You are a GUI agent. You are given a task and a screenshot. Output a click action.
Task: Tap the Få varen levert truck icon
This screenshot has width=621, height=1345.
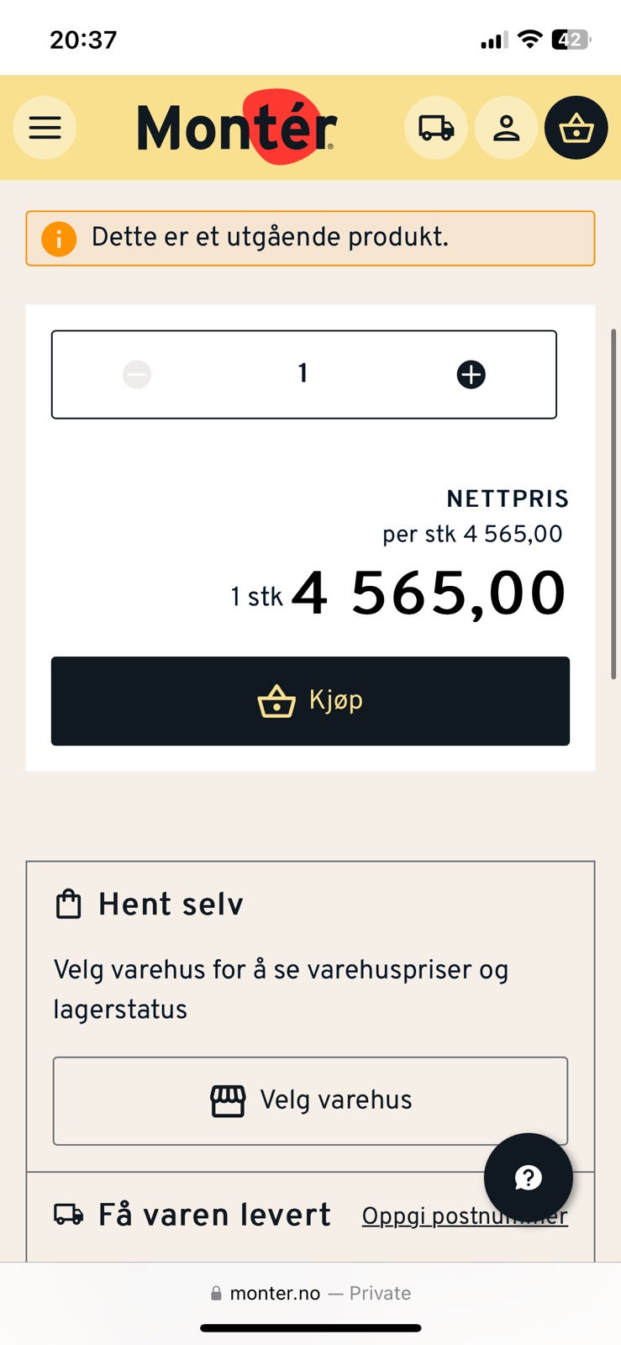click(68, 1215)
